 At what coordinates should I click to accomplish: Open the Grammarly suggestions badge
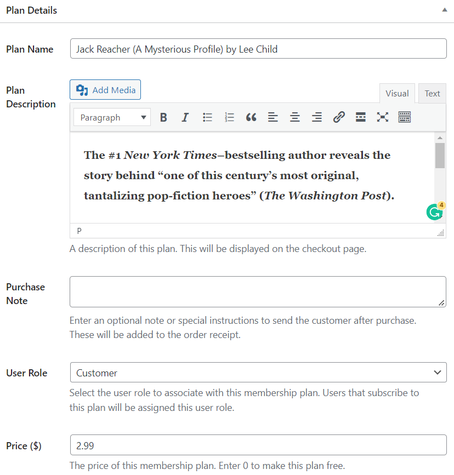point(435,211)
